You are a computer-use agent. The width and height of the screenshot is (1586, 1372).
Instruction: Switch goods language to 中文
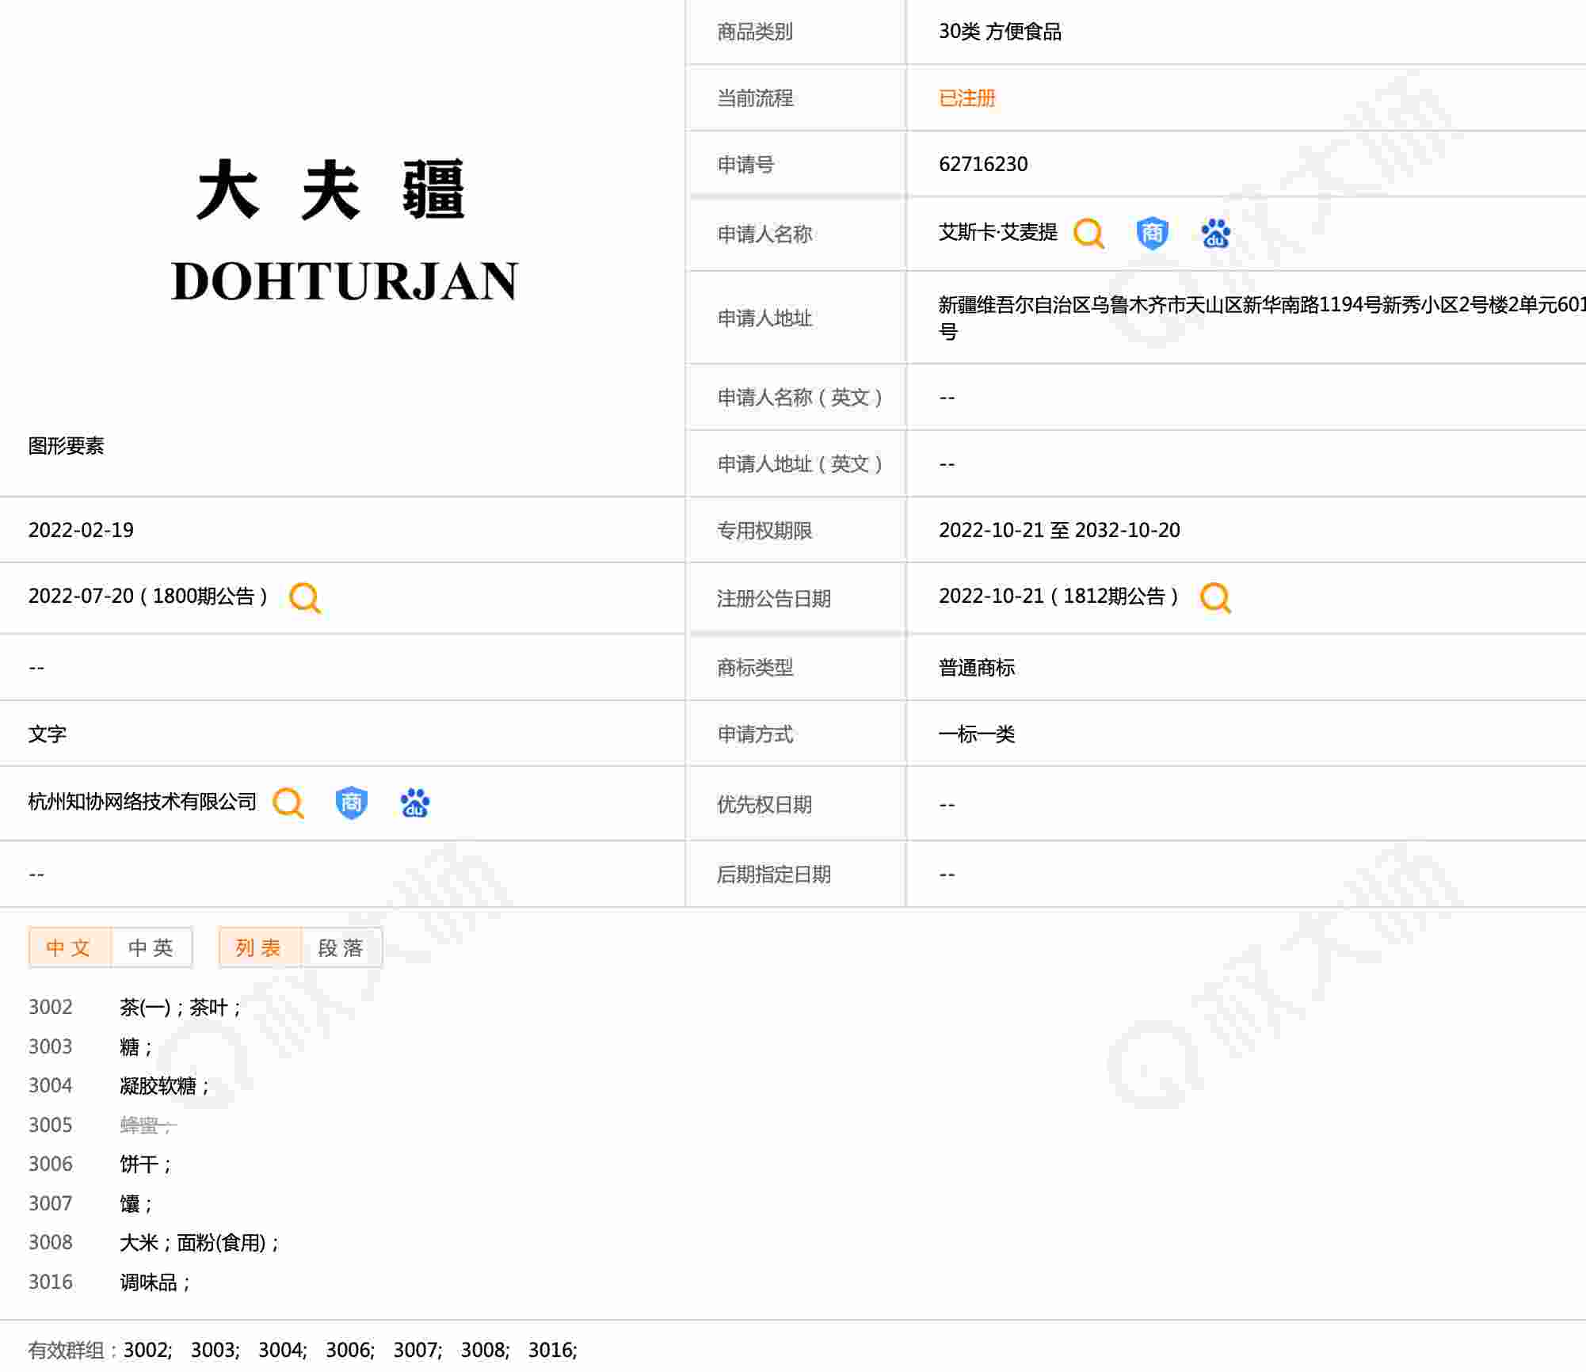(x=69, y=947)
